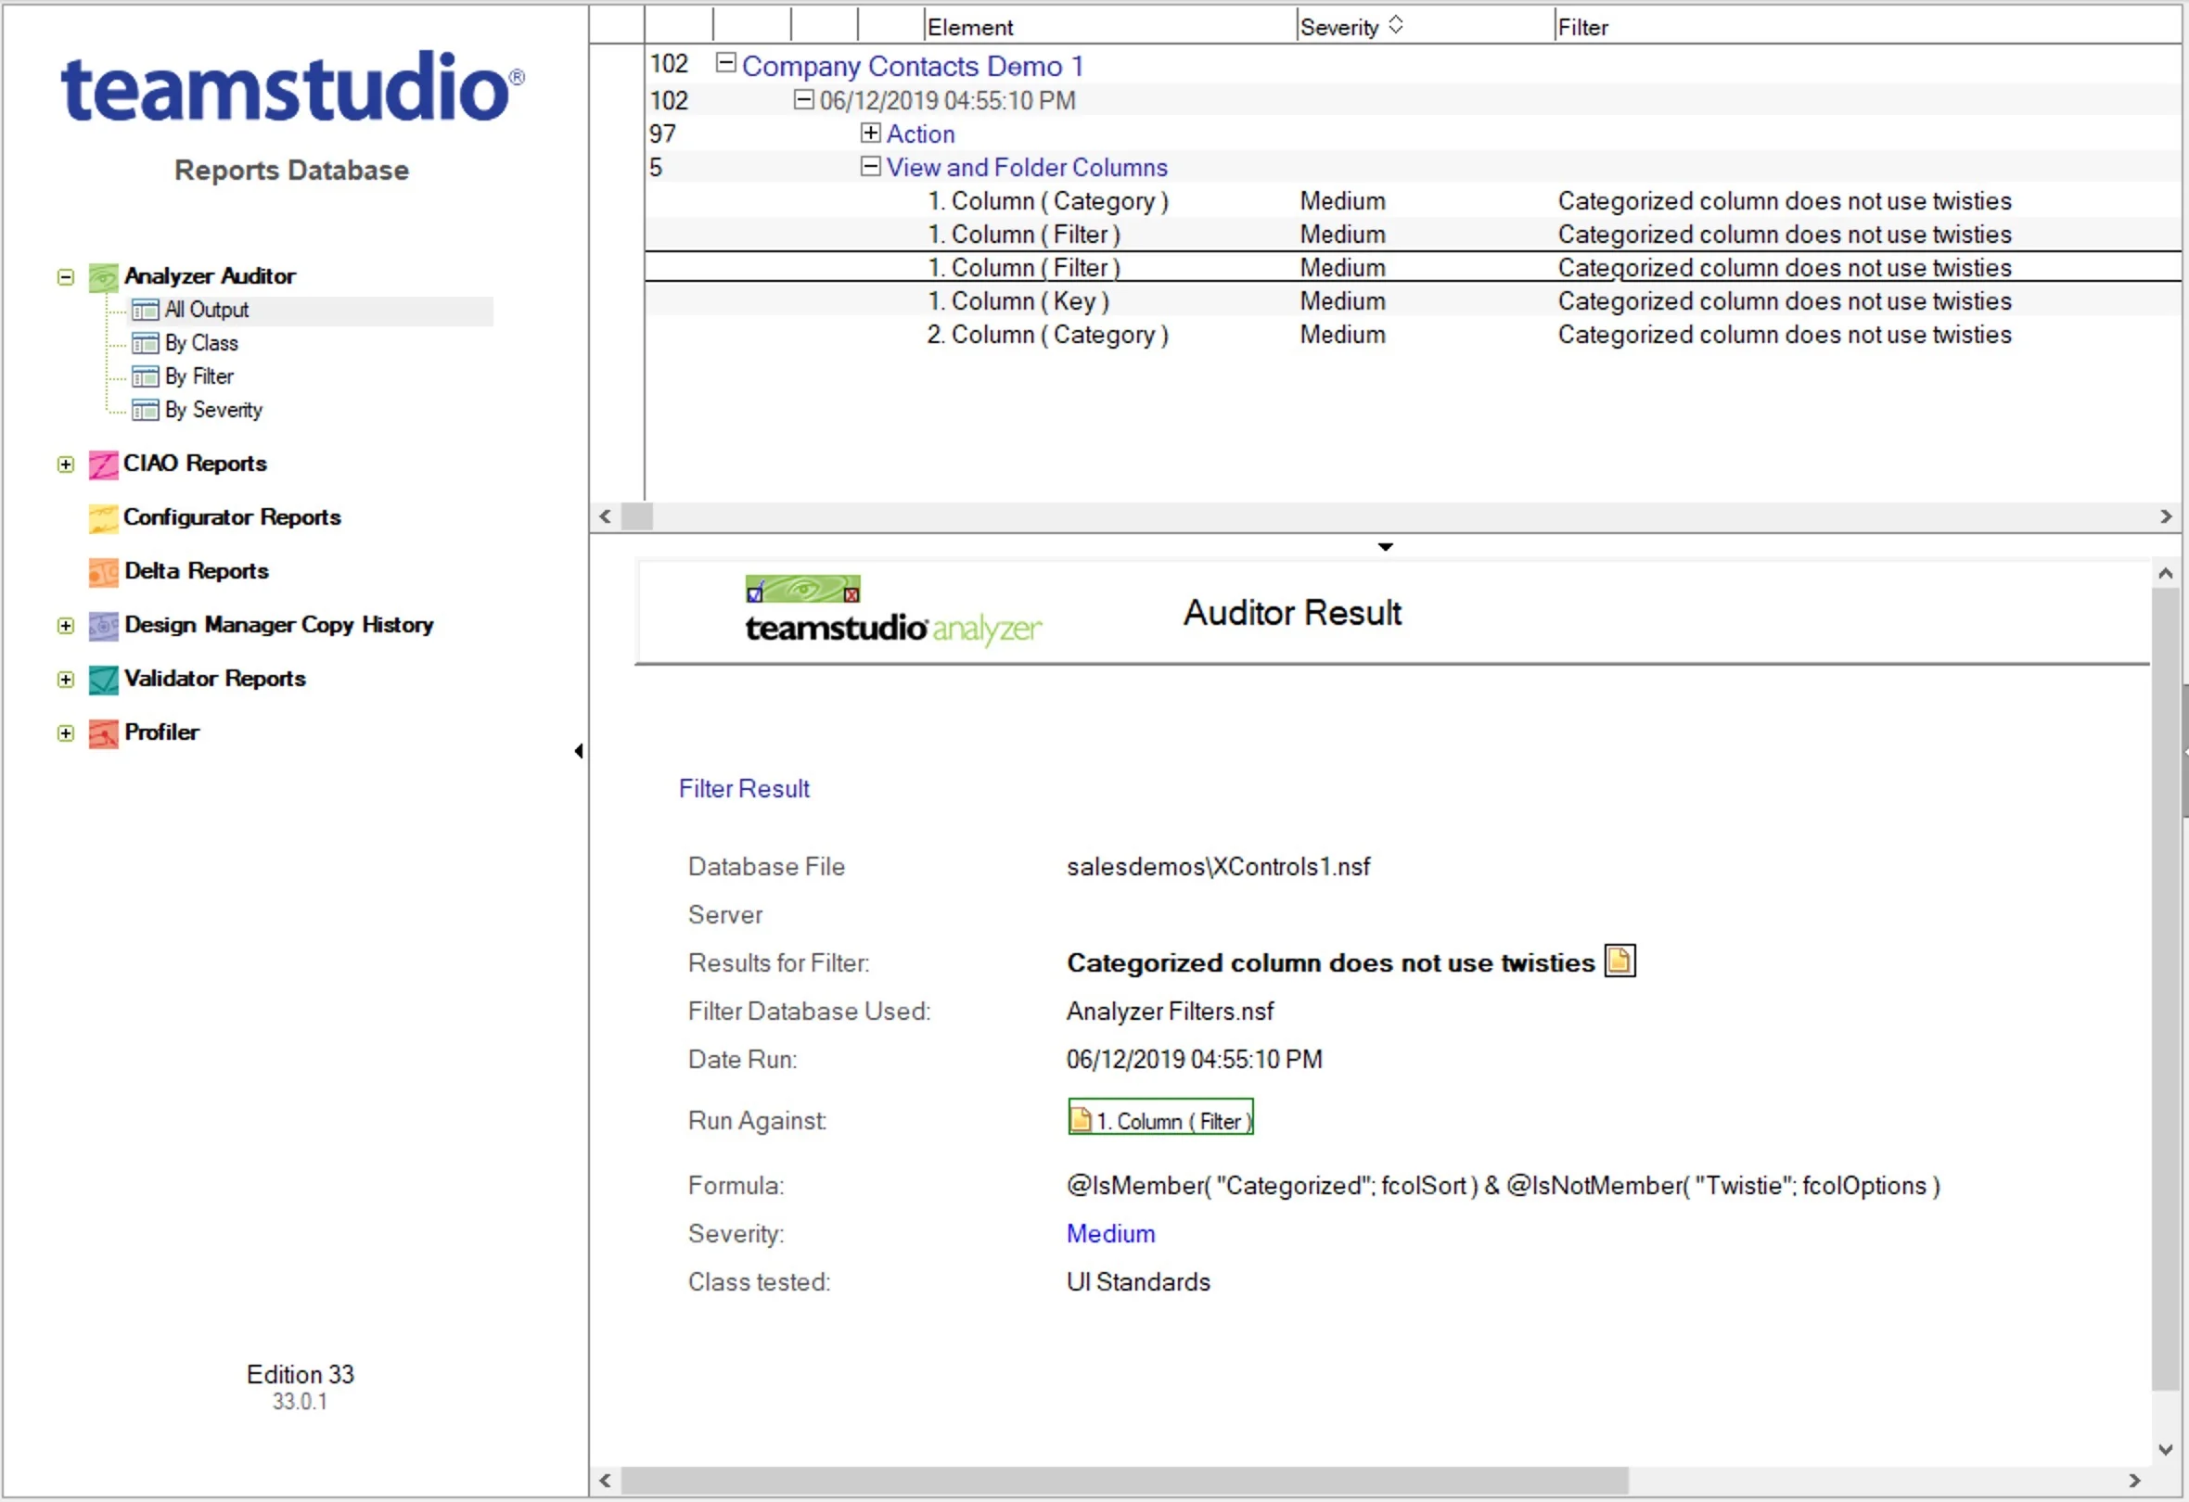The image size is (2189, 1502).
Task: Expand the Profiler node
Action: tap(65, 732)
